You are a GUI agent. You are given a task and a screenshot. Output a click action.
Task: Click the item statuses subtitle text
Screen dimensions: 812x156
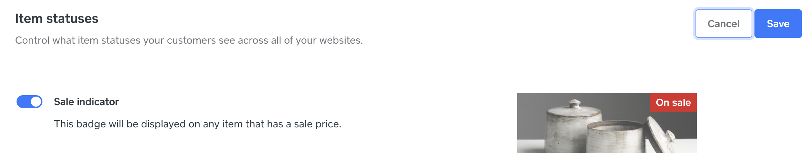click(x=189, y=40)
